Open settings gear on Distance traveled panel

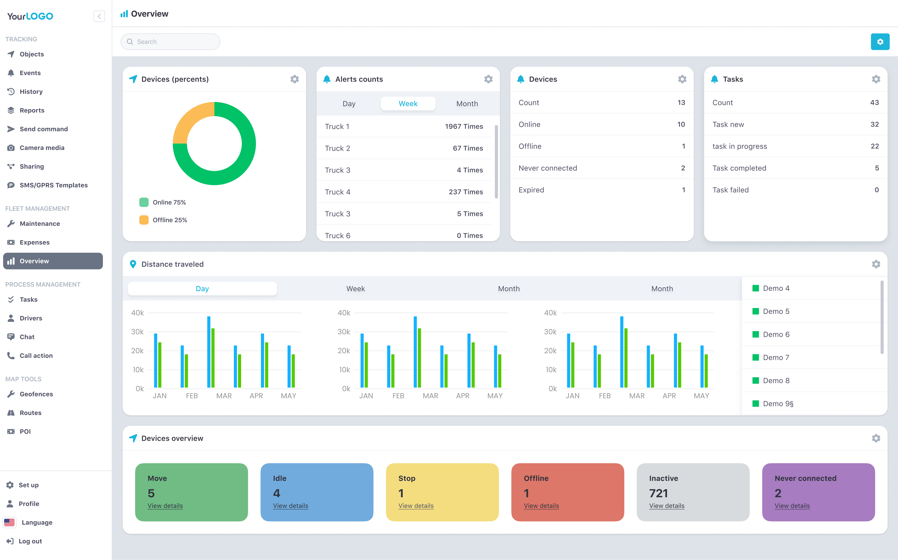click(x=876, y=264)
